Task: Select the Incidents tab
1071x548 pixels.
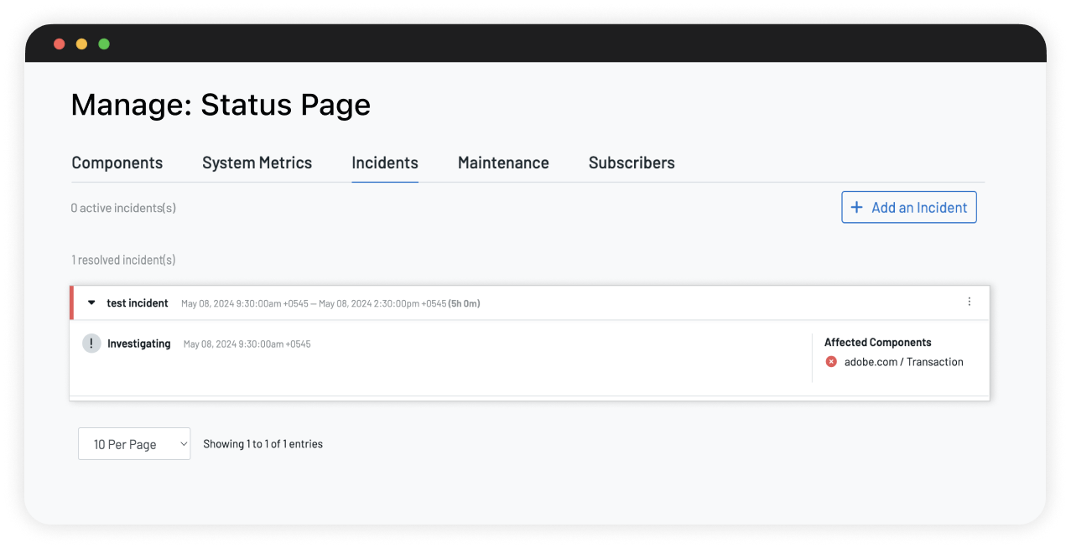Action: (x=385, y=163)
